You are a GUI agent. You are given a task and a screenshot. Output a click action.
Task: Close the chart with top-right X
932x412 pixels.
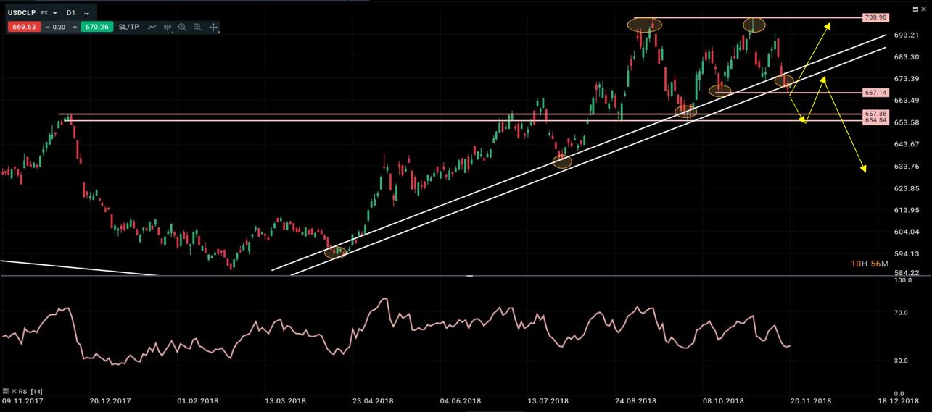coord(923,8)
